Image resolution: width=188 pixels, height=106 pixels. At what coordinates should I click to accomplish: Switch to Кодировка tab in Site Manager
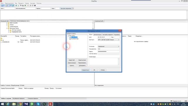point(117,35)
